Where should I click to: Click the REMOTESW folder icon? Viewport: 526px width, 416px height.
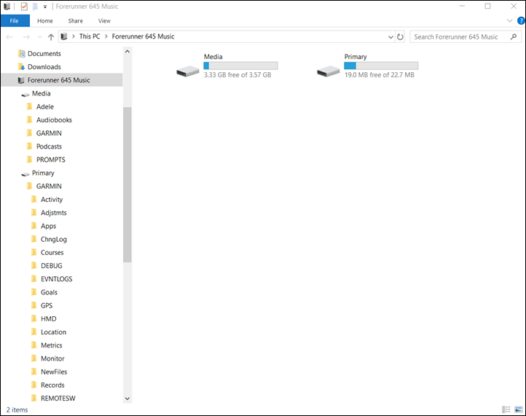pos(34,398)
